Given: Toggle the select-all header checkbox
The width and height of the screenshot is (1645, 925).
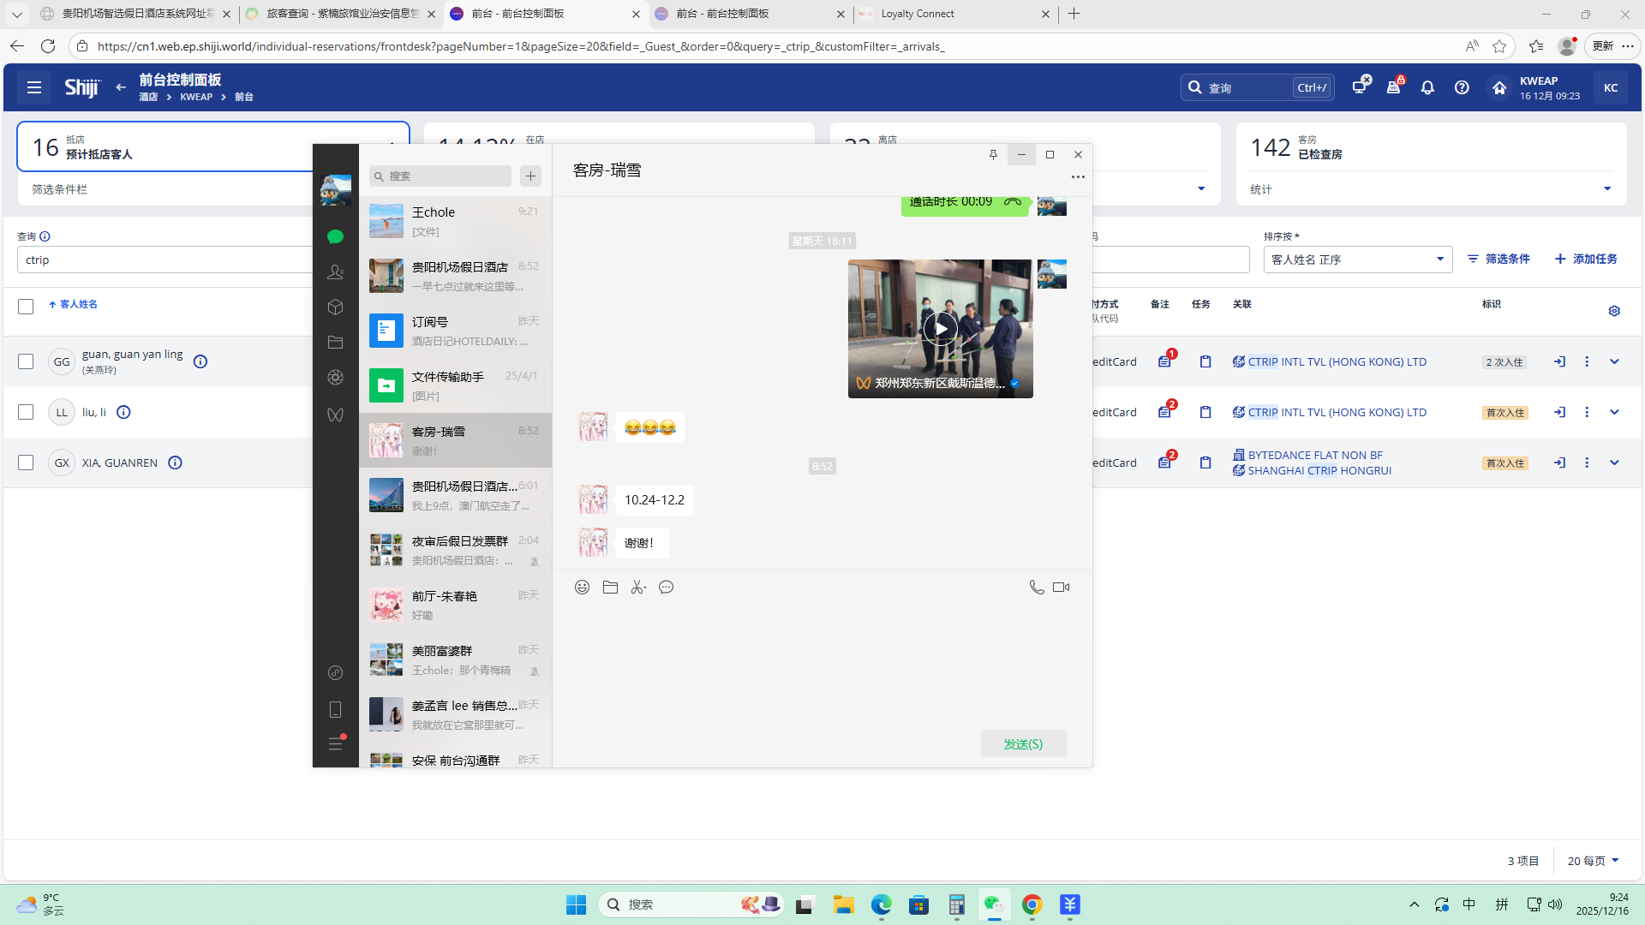Looking at the screenshot, I should pyautogui.click(x=26, y=307).
